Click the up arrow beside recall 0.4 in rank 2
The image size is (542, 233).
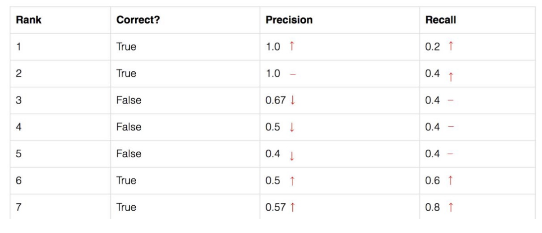pyautogui.click(x=451, y=76)
